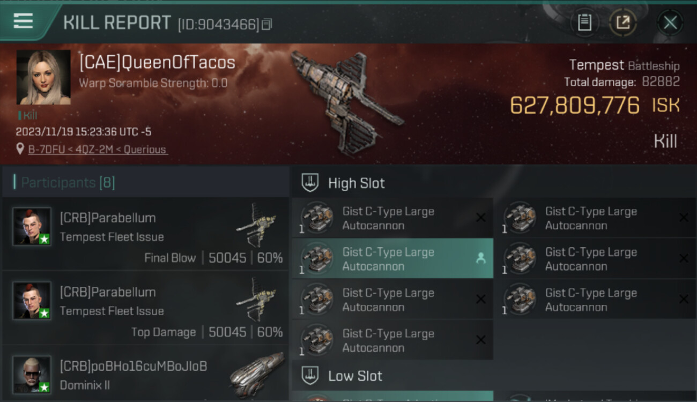The image size is (697, 402).
Task: Open QueenOfTacos character portrait
Action: [43, 77]
